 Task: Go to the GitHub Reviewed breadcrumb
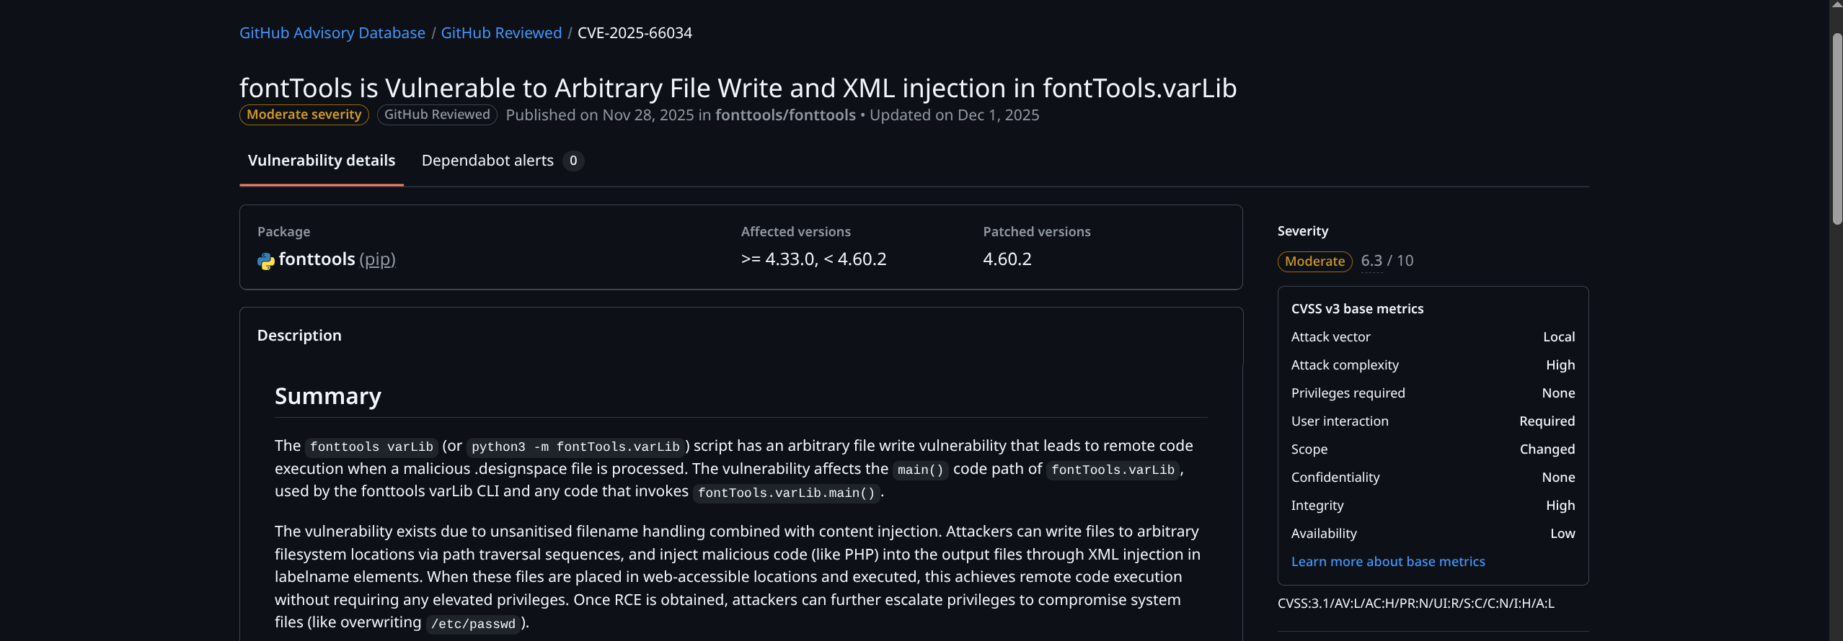(x=501, y=33)
